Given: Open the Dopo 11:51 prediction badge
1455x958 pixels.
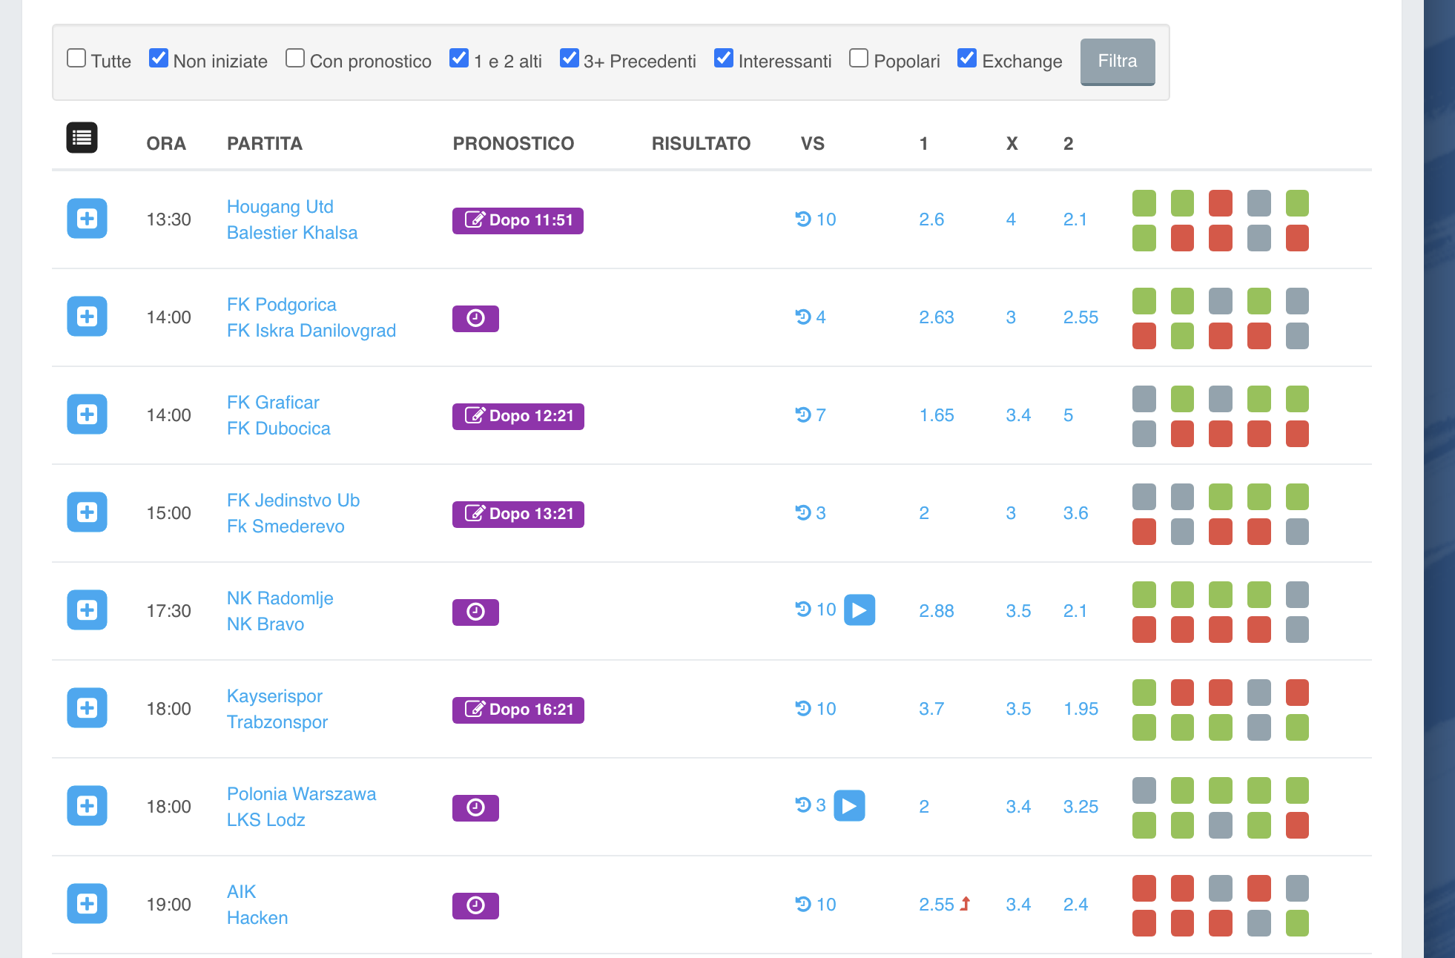Looking at the screenshot, I should point(518,220).
